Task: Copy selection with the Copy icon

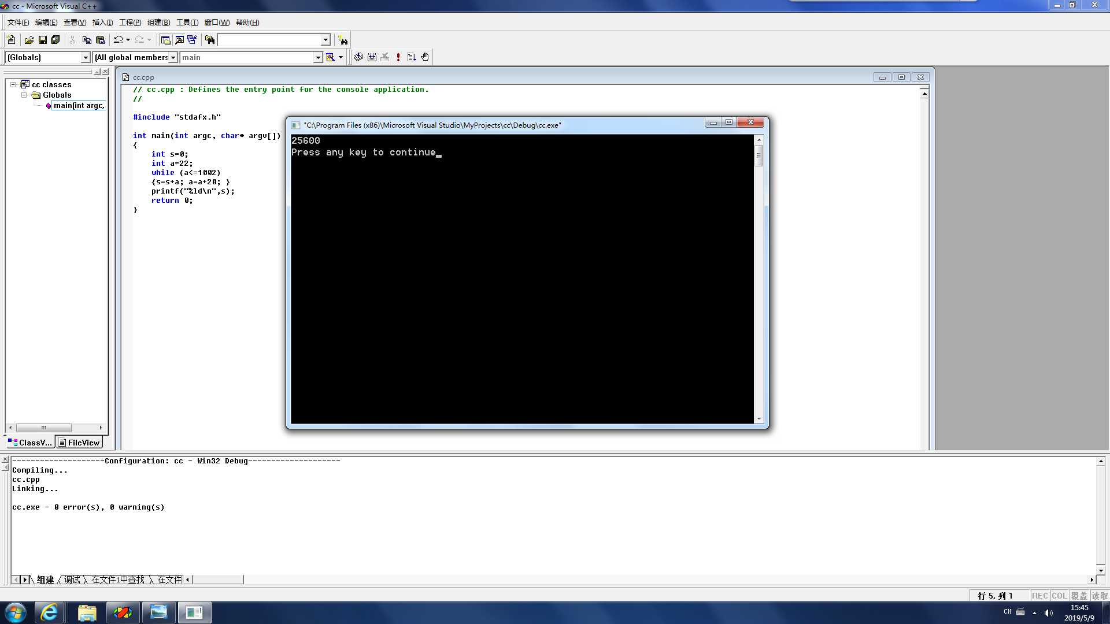Action: click(87, 40)
